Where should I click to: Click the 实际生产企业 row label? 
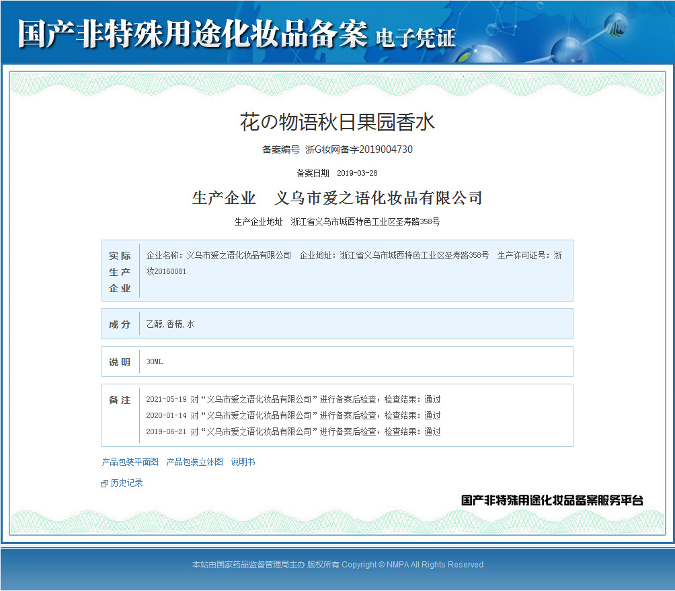pyautogui.click(x=120, y=271)
